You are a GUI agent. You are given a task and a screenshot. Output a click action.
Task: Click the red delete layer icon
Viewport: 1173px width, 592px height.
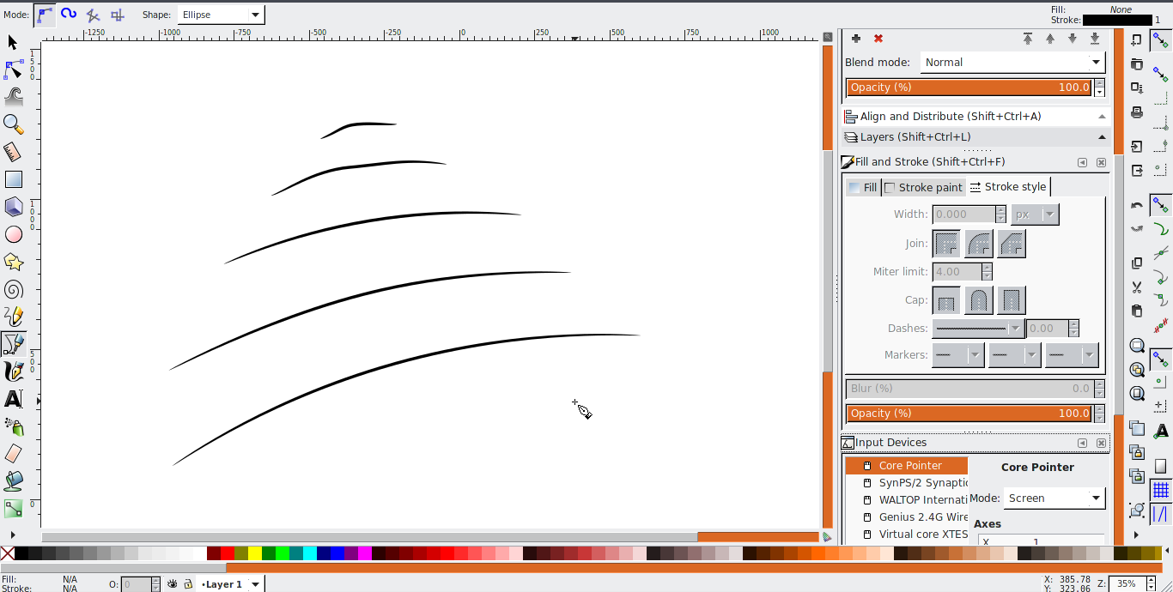(x=878, y=39)
